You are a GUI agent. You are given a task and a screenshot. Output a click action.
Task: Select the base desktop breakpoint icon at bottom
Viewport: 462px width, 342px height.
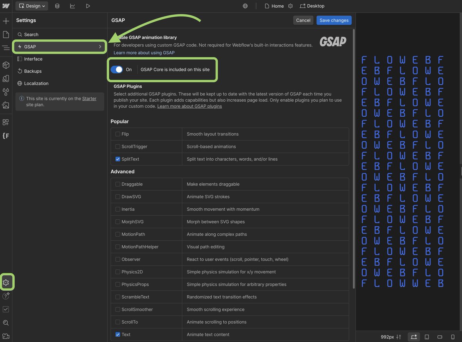click(414, 337)
